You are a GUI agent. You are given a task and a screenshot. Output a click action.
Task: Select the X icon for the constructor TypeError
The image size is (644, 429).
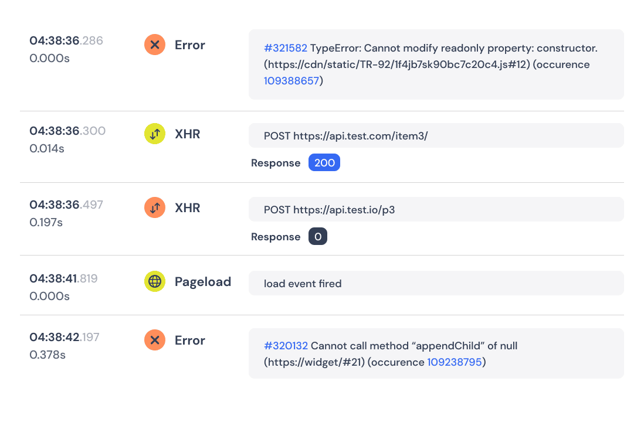click(154, 45)
